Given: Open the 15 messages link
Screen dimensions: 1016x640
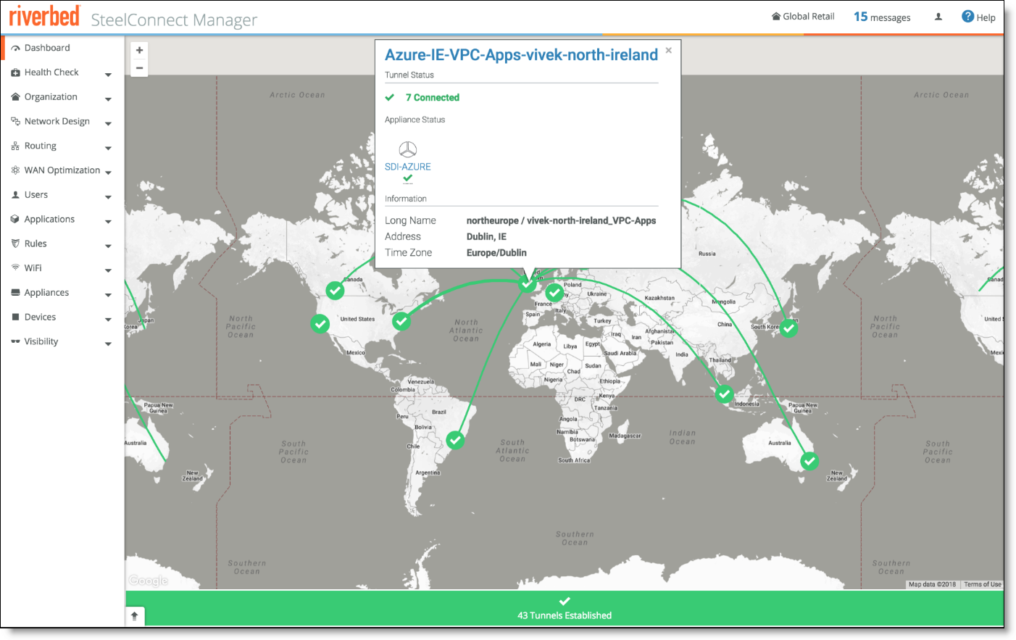Looking at the screenshot, I should [x=882, y=17].
